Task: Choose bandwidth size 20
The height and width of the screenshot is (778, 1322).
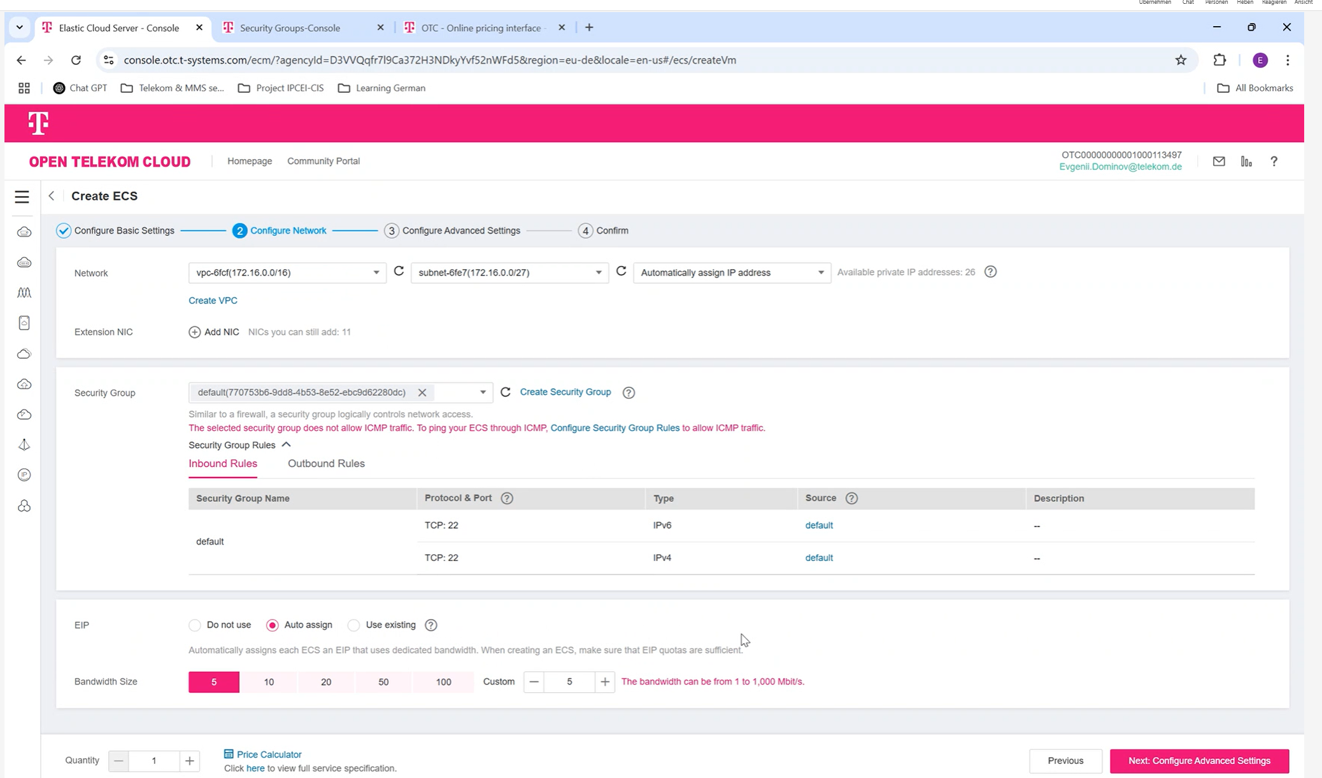Action: pyautogui.click(x=326, y=682)
